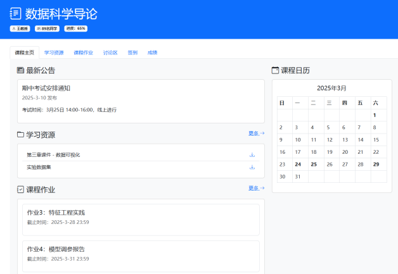Viewport: 398px width, 274px height.
Task: Click the 2025年3月 calendar title
Action: click(331, 88)
